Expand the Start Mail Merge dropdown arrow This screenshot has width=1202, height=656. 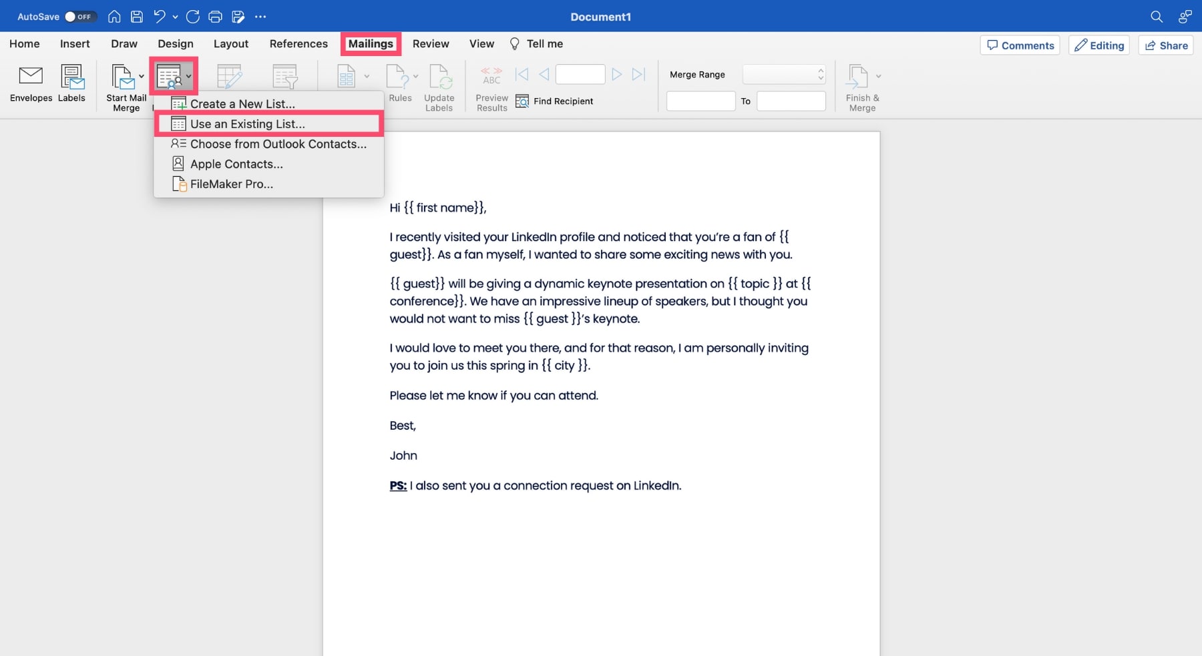(x=142, y=76)
